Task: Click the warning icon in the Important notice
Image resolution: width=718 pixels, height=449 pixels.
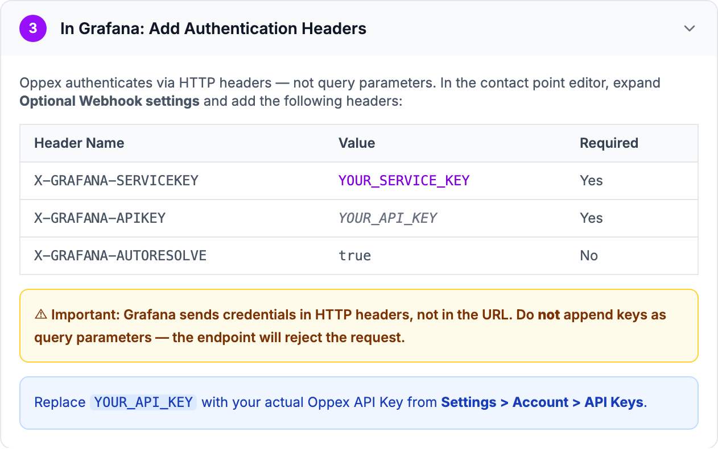Action: tap(41, 315)
